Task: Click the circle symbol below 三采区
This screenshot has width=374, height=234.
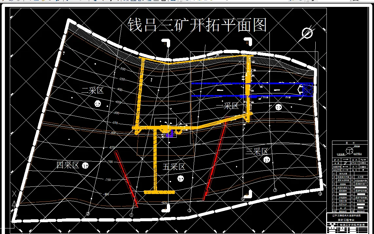Action: (267, 160)
